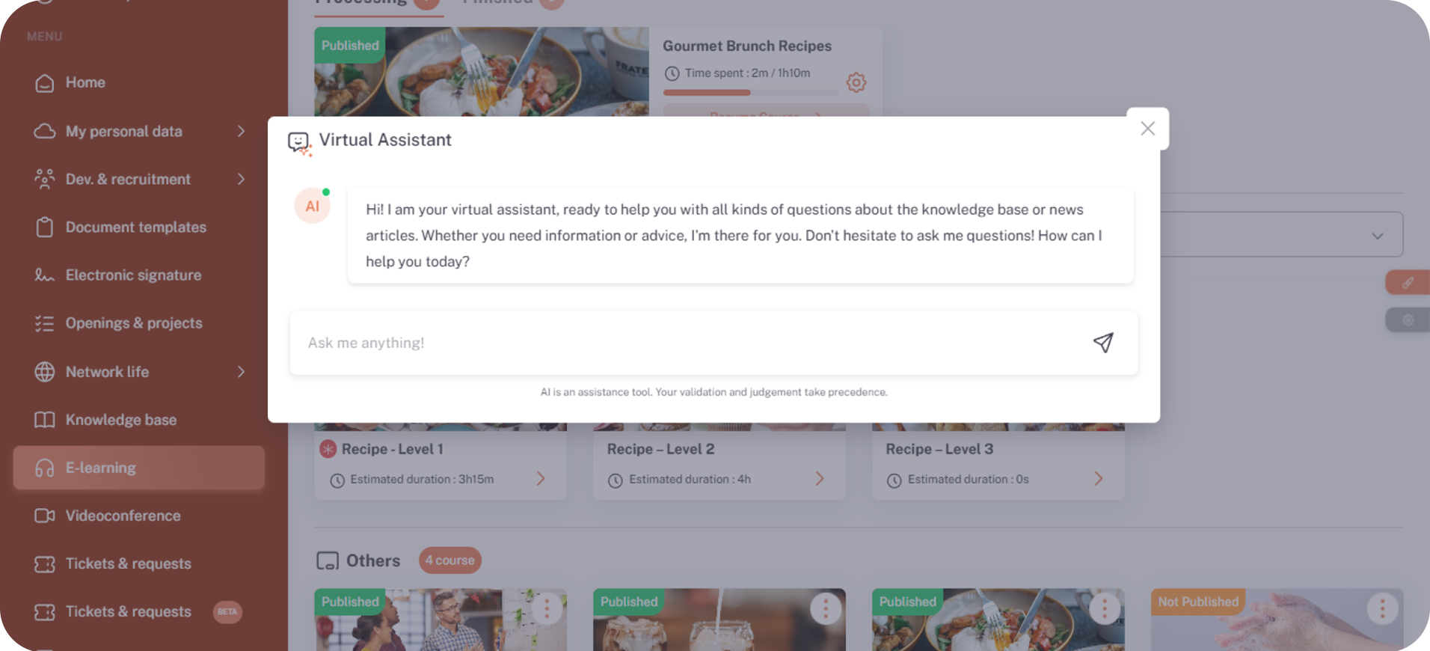Screen dimensions: 1430x651
Task: Open Recipe – Level 2 course arrow
Action: click(820, 479)
